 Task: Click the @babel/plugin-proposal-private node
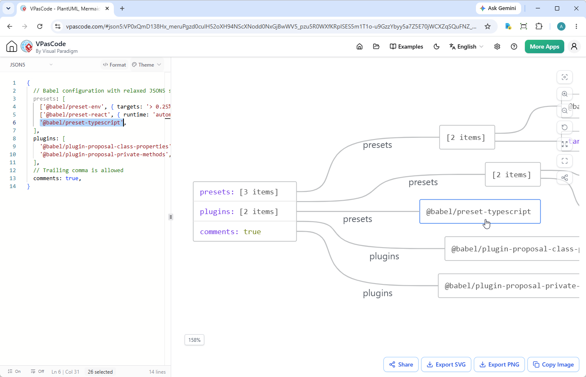(x=509, y=286)
